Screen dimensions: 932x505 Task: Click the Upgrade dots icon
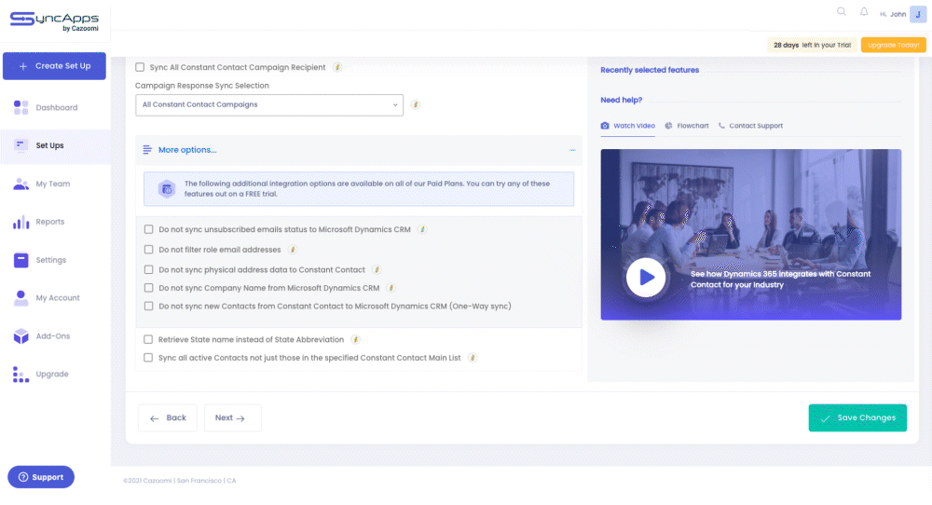point(21,374)
